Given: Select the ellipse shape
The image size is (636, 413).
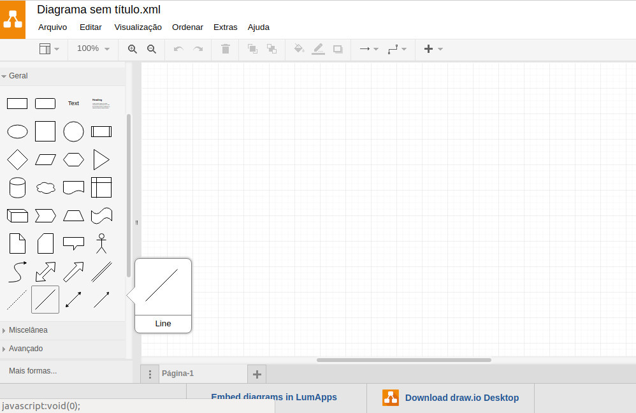Looking at the screenshot, I should (17, 131).
